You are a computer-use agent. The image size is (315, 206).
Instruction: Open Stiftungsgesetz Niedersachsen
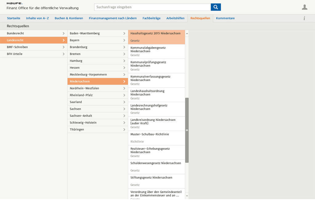157,181
